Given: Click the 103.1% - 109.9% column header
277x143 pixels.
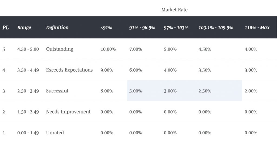Looking at the screenshot, I should pyautogui.click(x=216, y=28).
